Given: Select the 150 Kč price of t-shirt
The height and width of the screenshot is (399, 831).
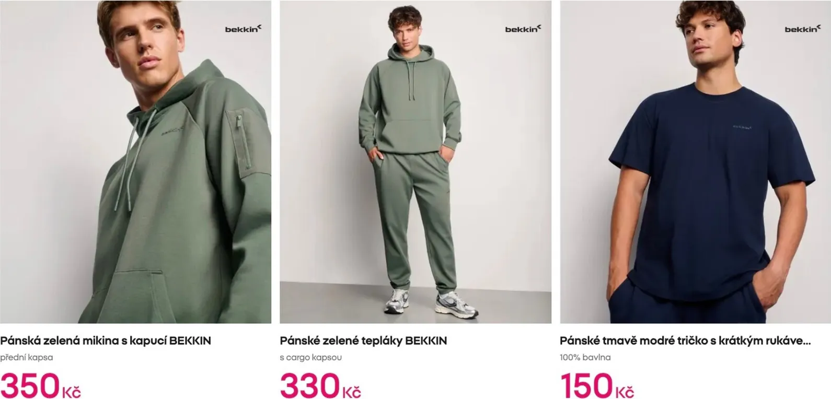Looking at the screenshot, I should (x=597, y=385).
